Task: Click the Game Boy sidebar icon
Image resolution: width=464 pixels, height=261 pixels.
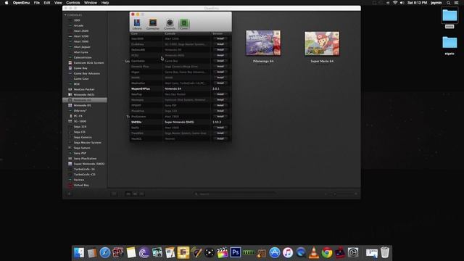Action: coord(70,68)
